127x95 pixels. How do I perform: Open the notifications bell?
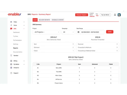click(x=115, y=15)
